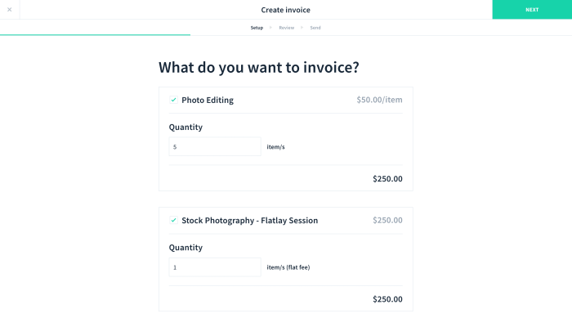Click the Photo Editing $250.00 line total
This screenshot has width=572, height=327.
387,179
